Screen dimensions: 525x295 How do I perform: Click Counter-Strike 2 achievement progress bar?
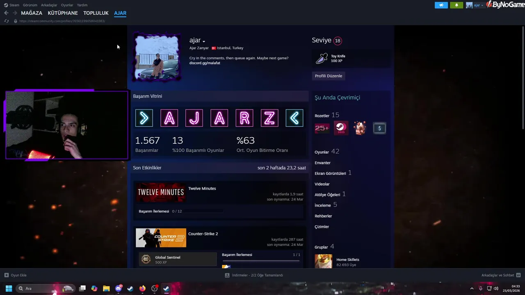261,261
